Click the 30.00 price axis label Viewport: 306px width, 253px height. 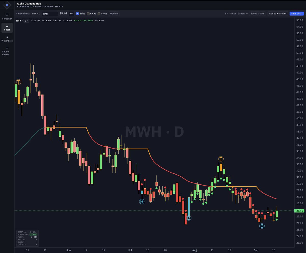299,184
